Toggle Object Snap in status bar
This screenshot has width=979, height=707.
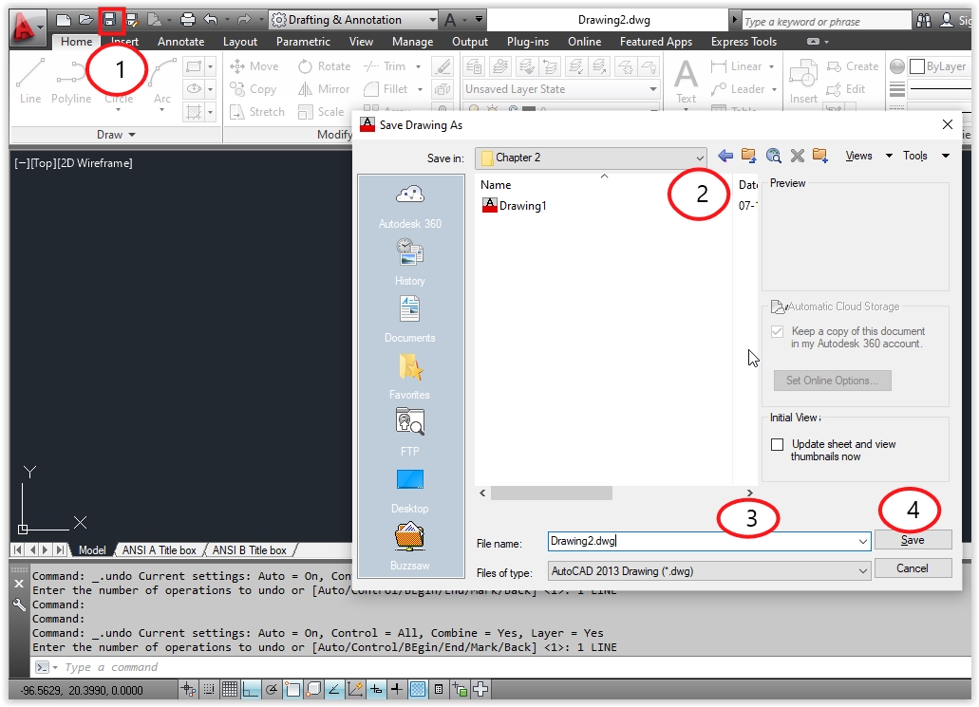coord(292,690)
